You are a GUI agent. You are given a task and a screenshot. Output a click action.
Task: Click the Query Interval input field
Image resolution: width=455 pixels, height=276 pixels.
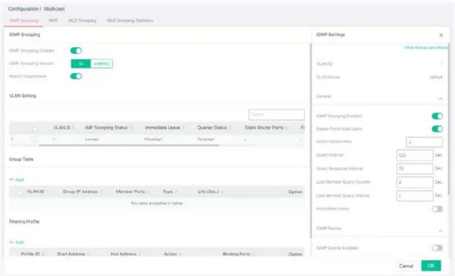pyautogui.click(x=415, y=155)
